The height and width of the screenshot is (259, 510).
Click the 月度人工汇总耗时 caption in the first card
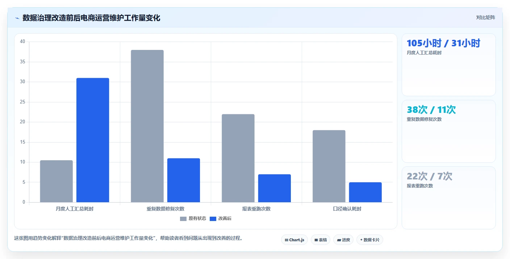point(424,53)
